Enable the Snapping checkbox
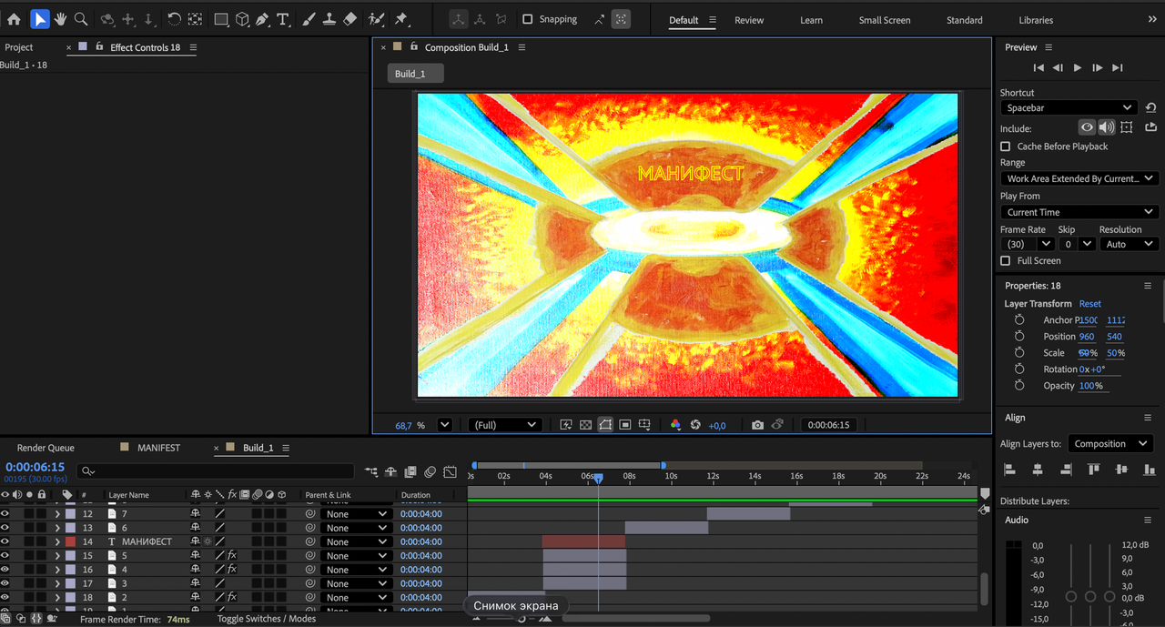The image size is (1165, 627). (527, 19)
